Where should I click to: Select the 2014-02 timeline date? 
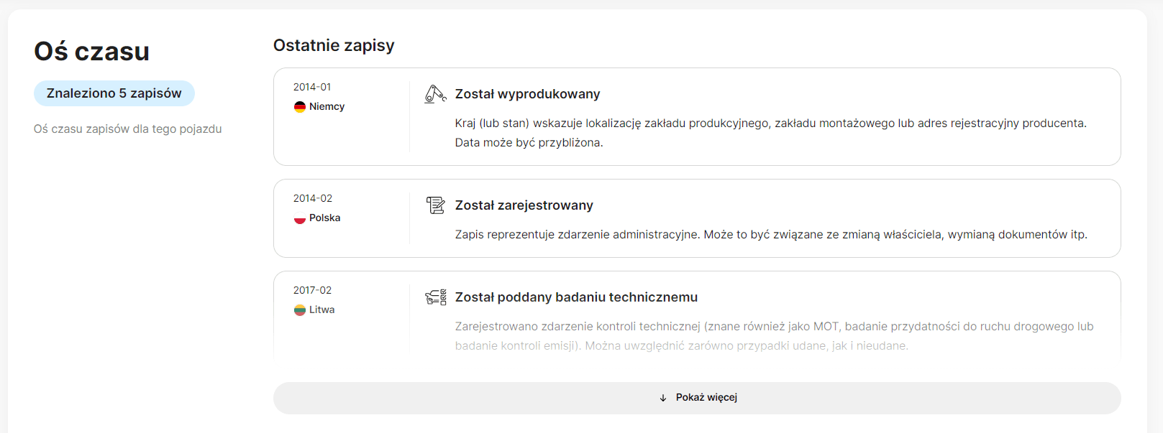pos(313,198)
